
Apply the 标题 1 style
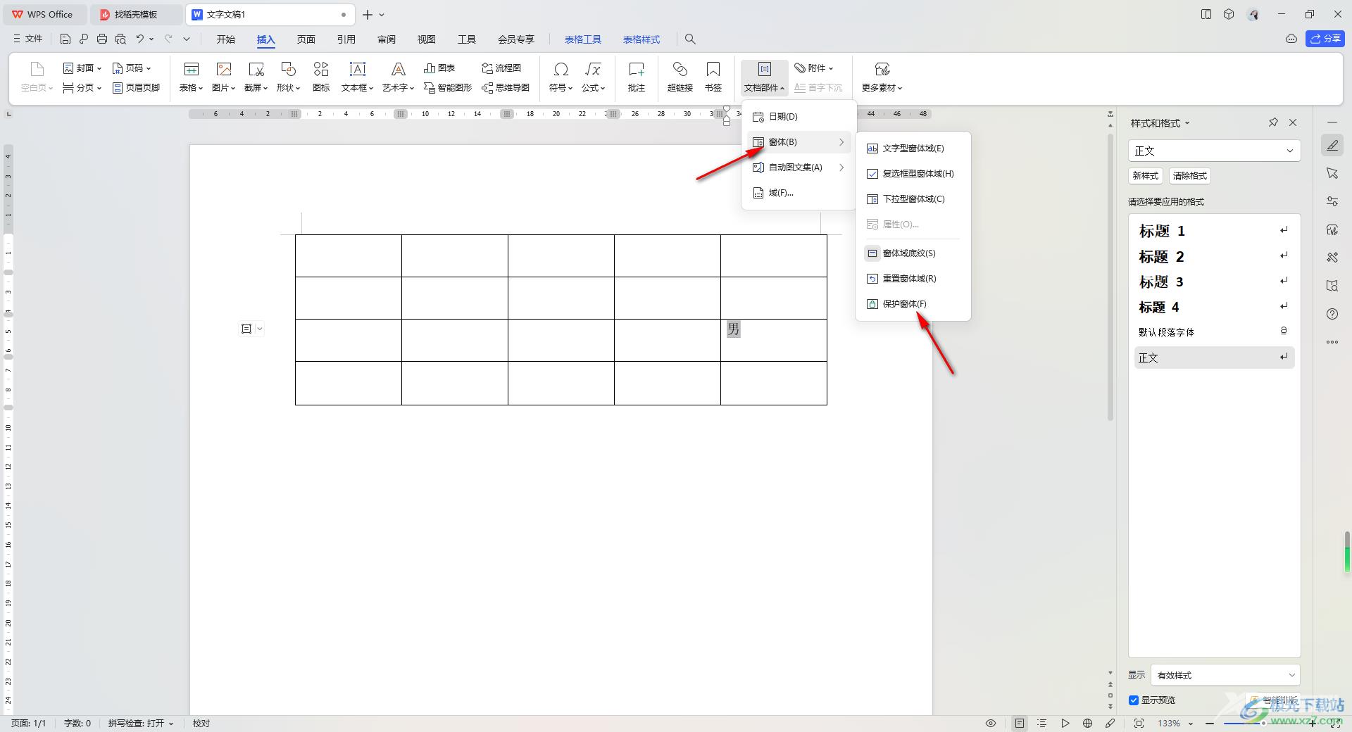click(x=1214, y=231)
